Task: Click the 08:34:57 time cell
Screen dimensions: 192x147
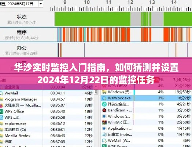Action: click(58, 99)
